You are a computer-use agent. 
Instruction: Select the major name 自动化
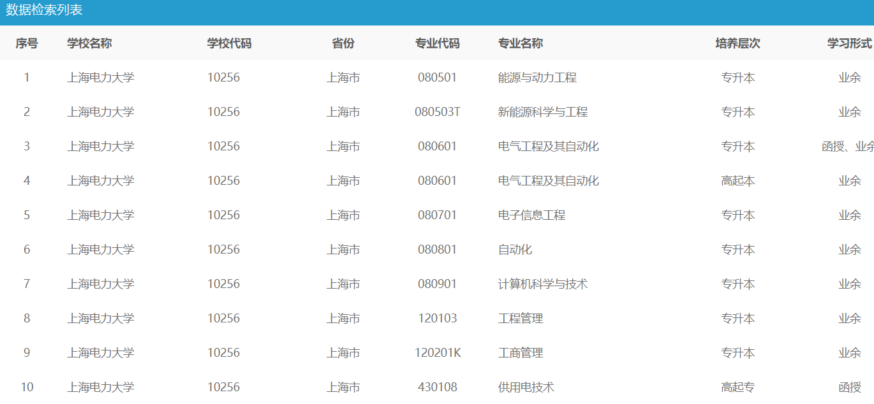pyautogui.click(x=515, y=250)
